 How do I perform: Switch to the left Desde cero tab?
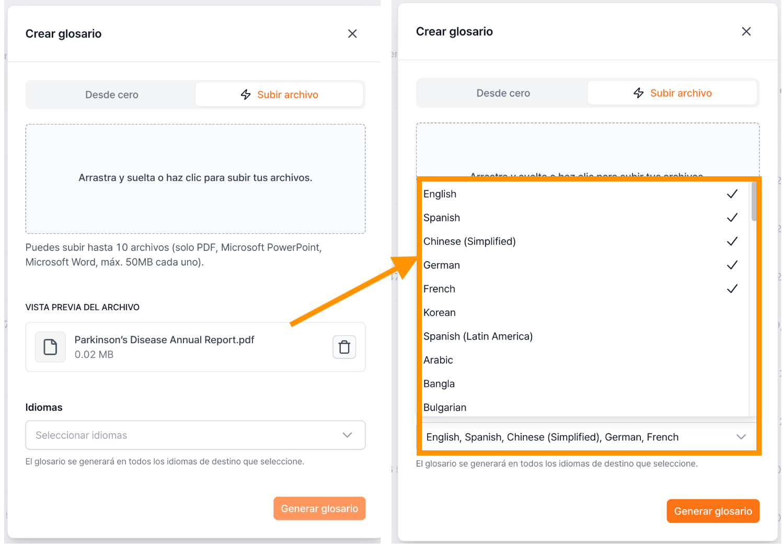click(x=111, y=95)
